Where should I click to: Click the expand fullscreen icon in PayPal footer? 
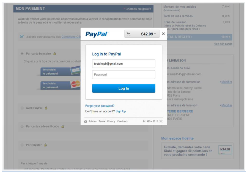click(x=161, y=121)
